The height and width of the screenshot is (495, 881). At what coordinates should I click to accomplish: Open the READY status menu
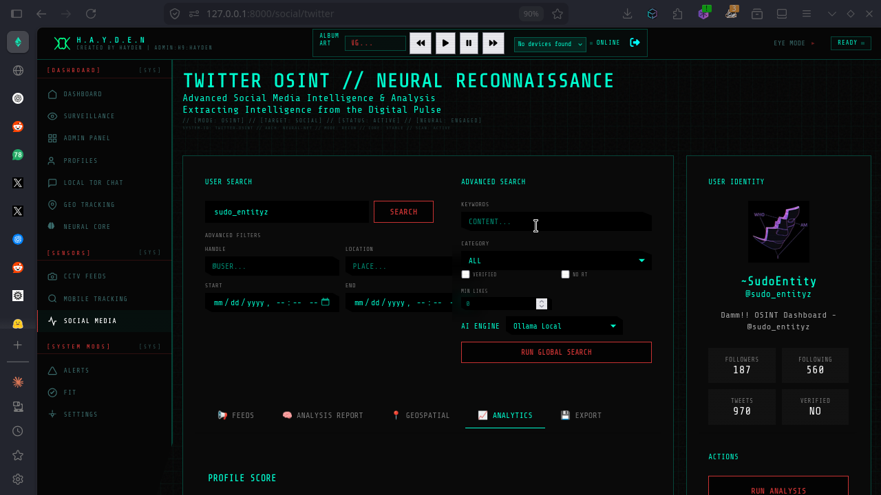point(851,43)
